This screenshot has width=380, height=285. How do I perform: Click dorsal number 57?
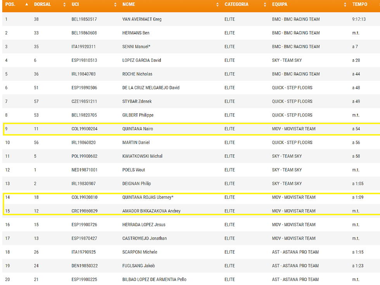tap(36, 101)
